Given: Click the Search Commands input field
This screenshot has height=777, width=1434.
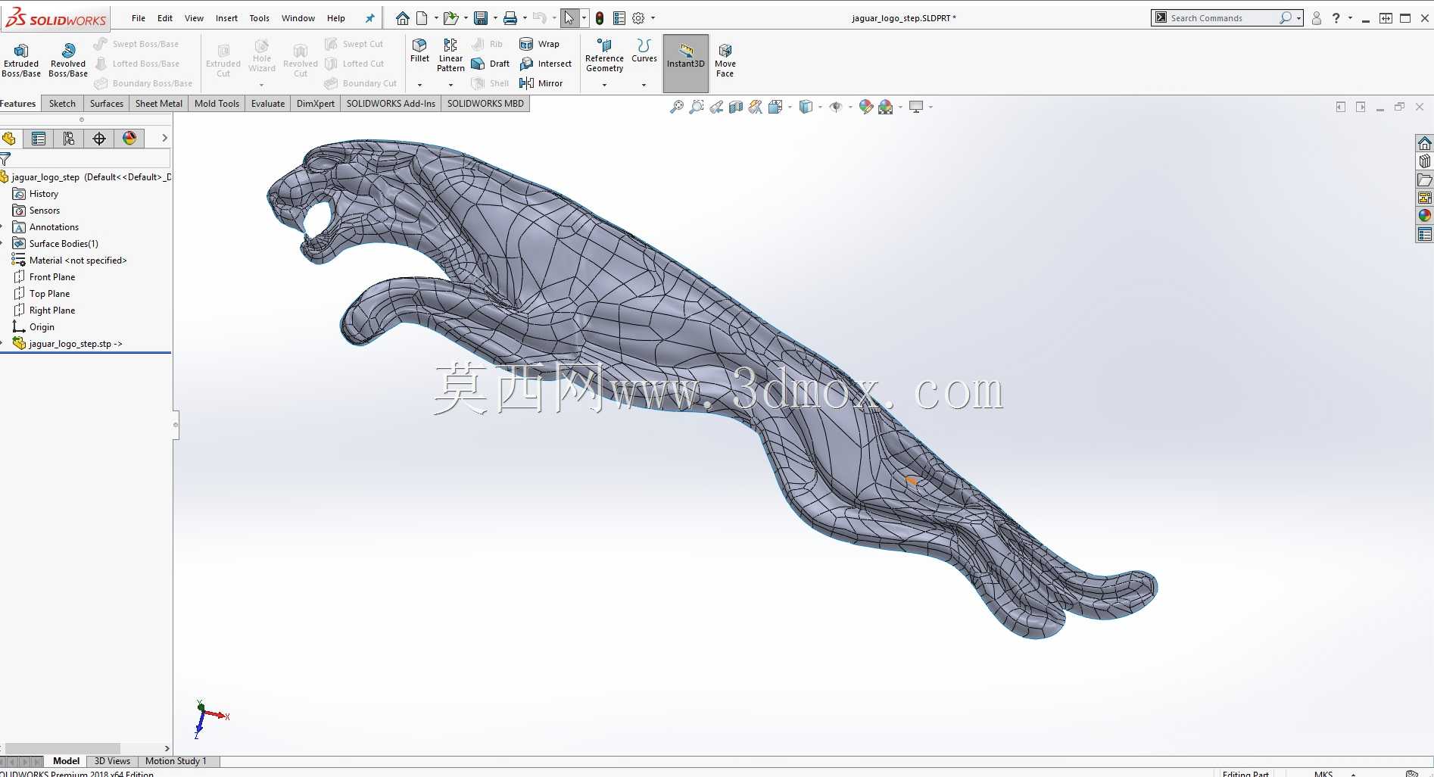Looking at the screenshot, I should (1223, 18).
